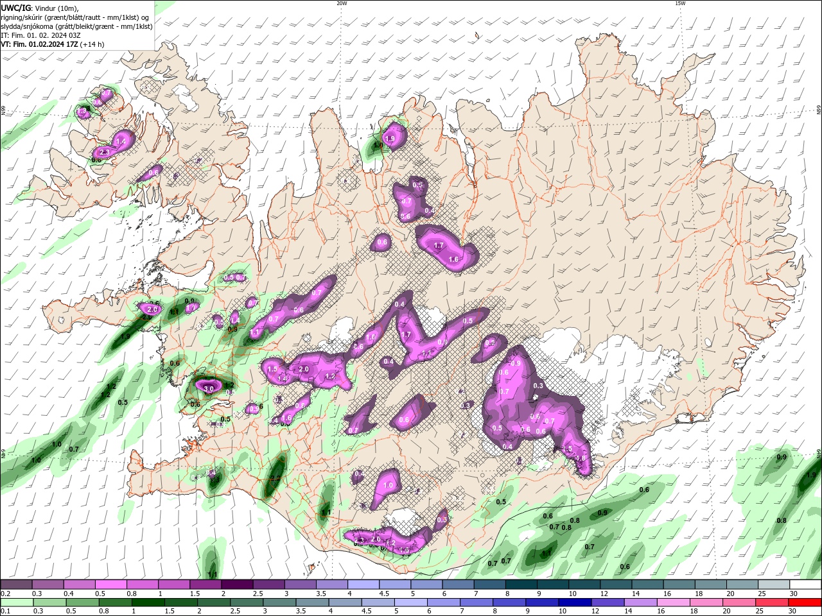The width and height of the screenshot is (822, 616).
Task: Click the hot pink 20–25 rain legend swatch
Action: 739,603
